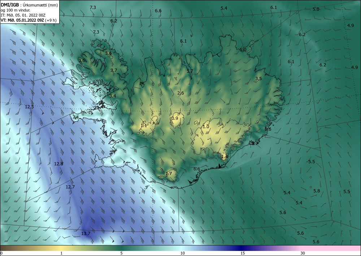Click the 1.7 value on the southern glacier

[169, 173]
